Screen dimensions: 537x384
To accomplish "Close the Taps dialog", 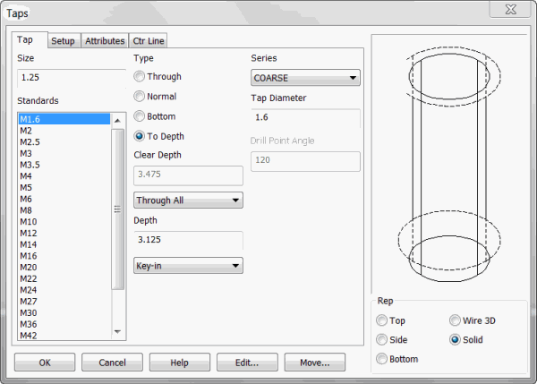I will click(x=510, y=9).
